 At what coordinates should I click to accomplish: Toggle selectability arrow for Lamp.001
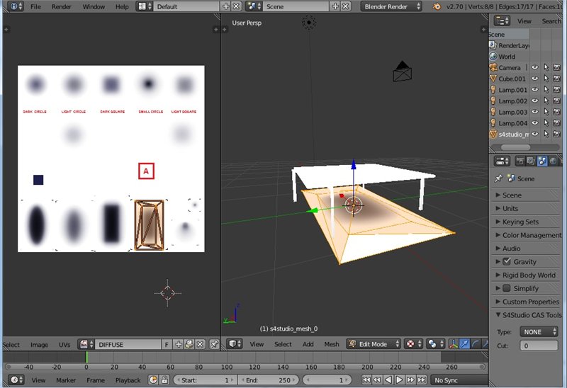pyautogui.click(x=546, y=90)
